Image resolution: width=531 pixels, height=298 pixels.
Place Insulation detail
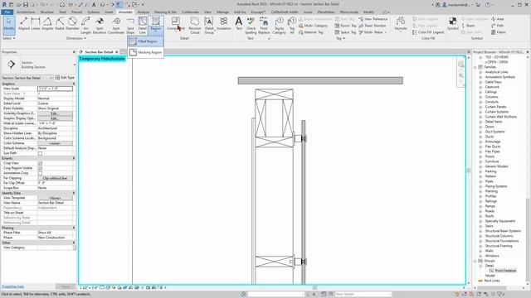pyautogui.click(x=224, y=24)
